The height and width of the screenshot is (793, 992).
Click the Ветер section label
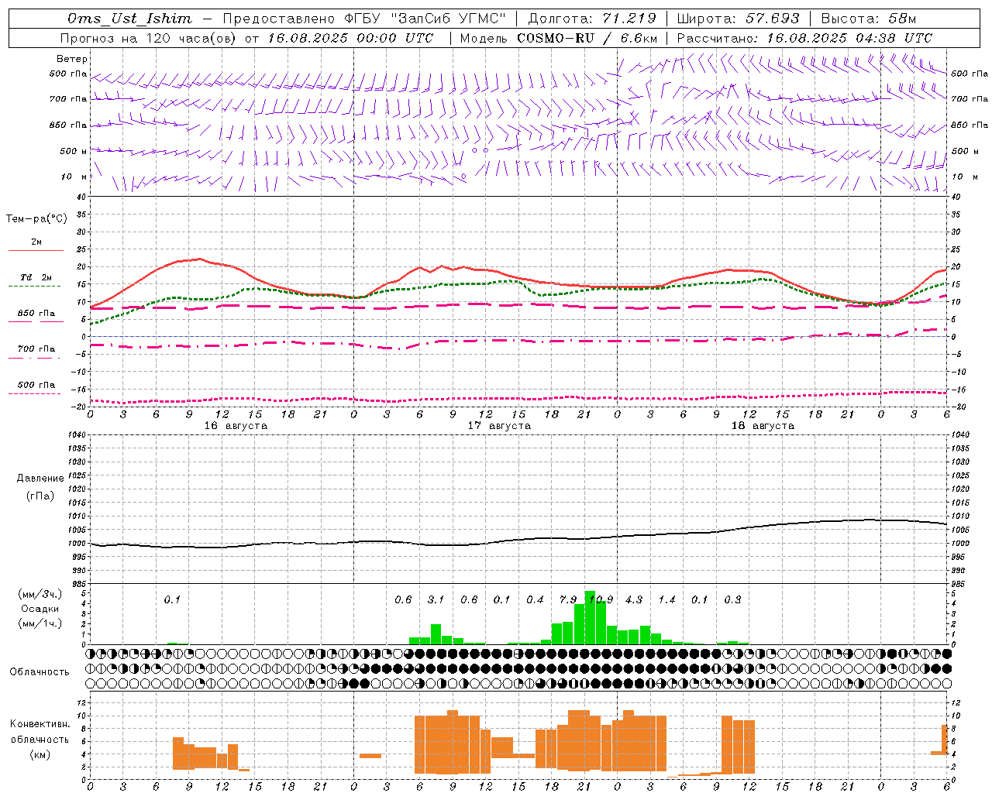click(x=72, y=59)
